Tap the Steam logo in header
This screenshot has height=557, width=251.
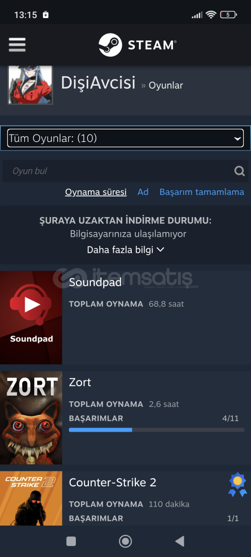click(x=137, y=45)
